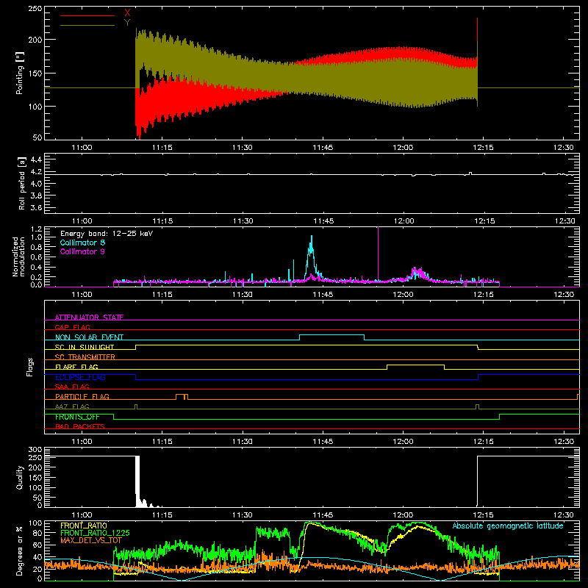The height and width of the screenshot is (588, 588).
Task: Click the 'Degrees or %' axis label
Action: 20,551
